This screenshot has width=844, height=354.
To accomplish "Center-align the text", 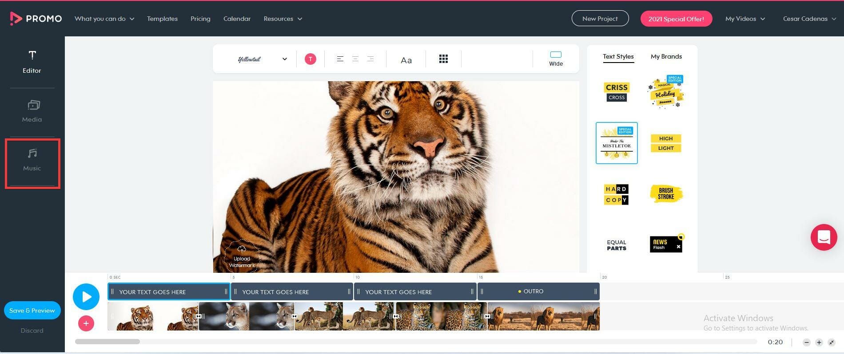I will (355, 59).
